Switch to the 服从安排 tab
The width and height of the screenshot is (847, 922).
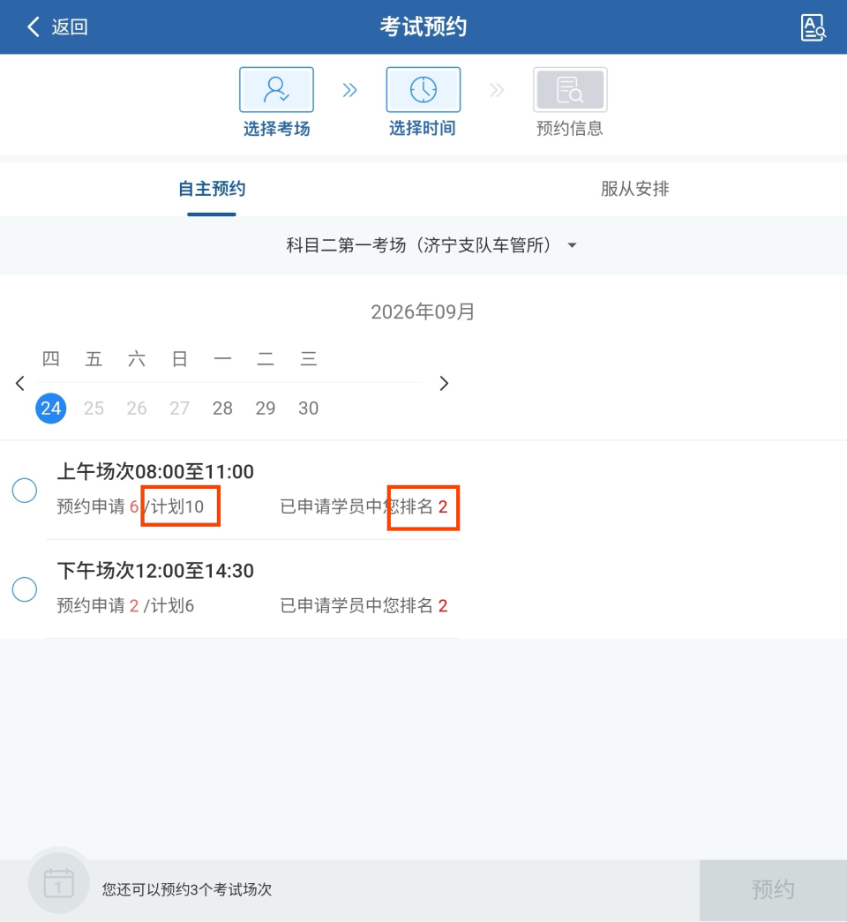[x=634, y=189]
